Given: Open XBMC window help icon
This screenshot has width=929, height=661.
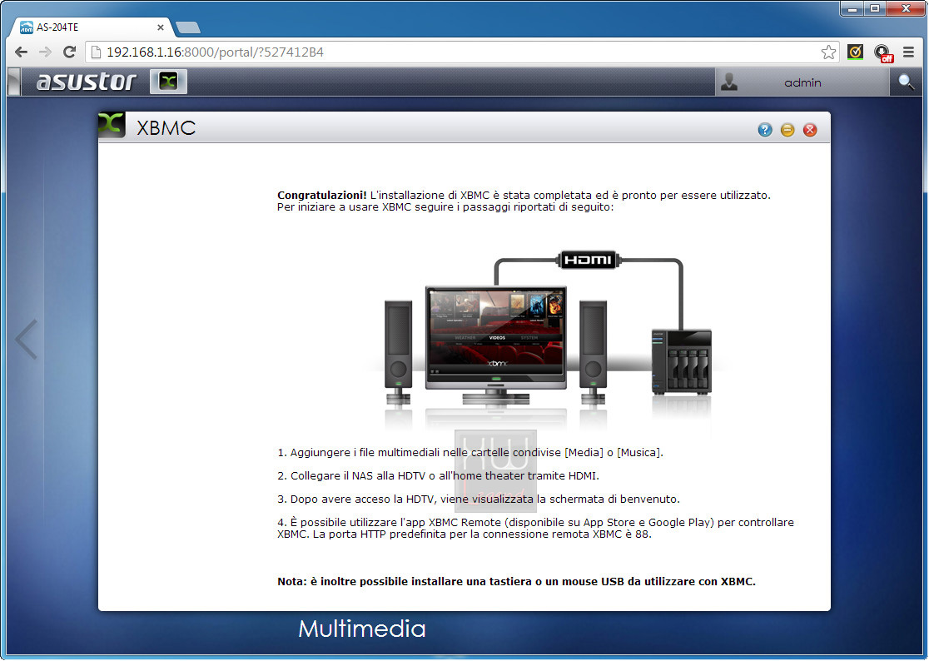Looking at the screenshot, I should (765, 130).
